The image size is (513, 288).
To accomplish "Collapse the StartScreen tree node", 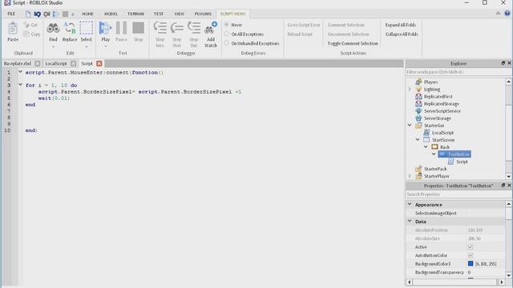I will [x=418, y=139].
